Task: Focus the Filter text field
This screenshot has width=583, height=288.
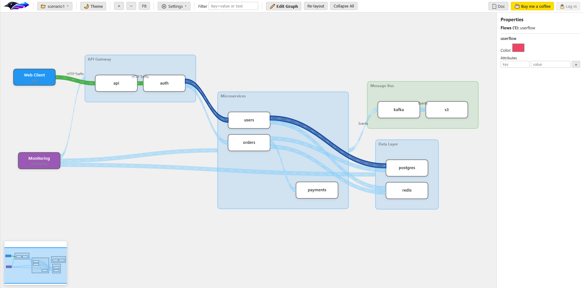Action: pos(233,6)
